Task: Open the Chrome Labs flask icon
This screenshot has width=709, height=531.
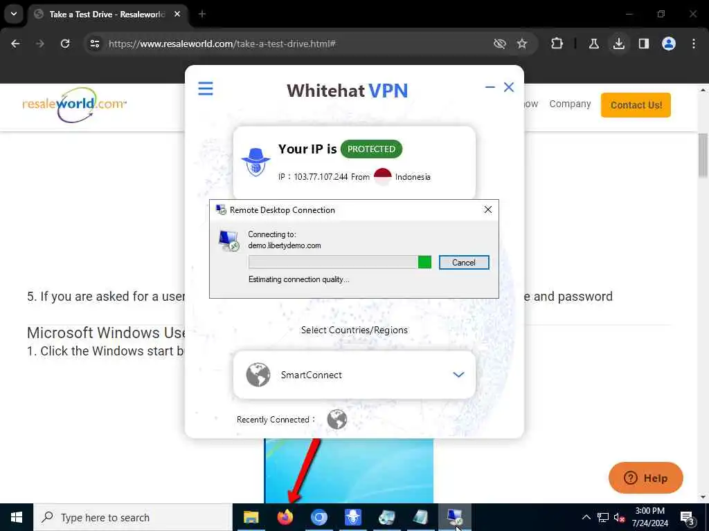Action: coord(593,44)
